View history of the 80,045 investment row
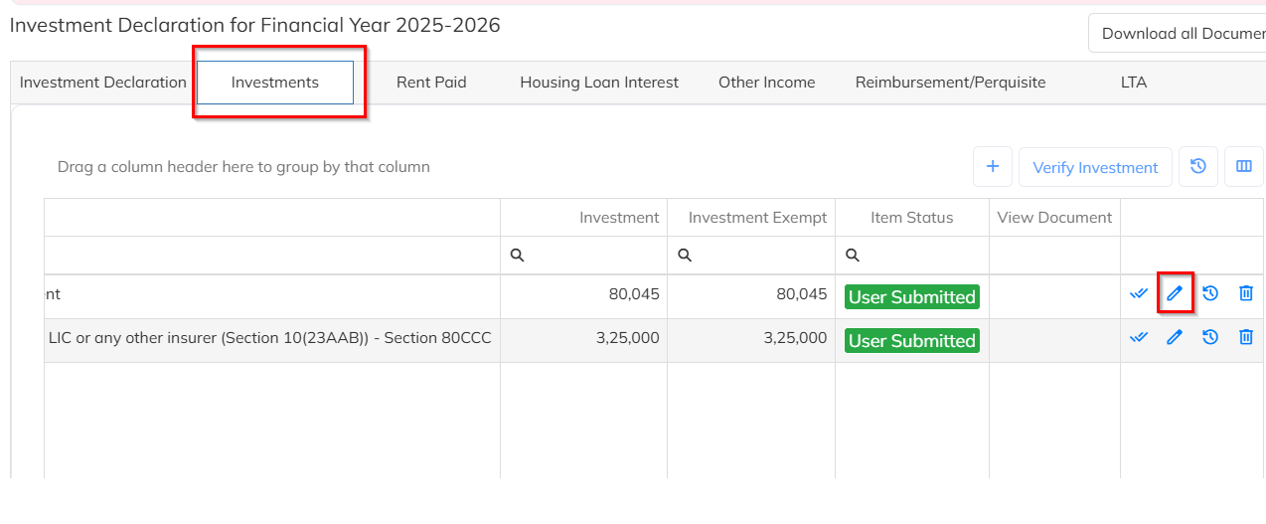Viewport: 1266px width, 524px height. click(x=1210, y=293)
